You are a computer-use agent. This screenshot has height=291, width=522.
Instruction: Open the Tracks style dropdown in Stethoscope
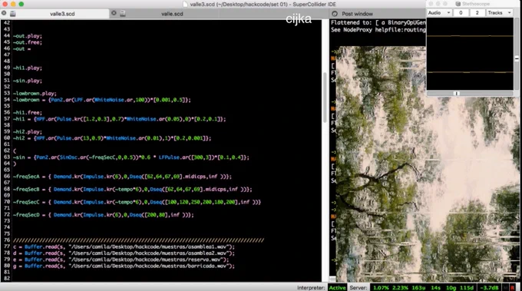(x=500, y=12)
